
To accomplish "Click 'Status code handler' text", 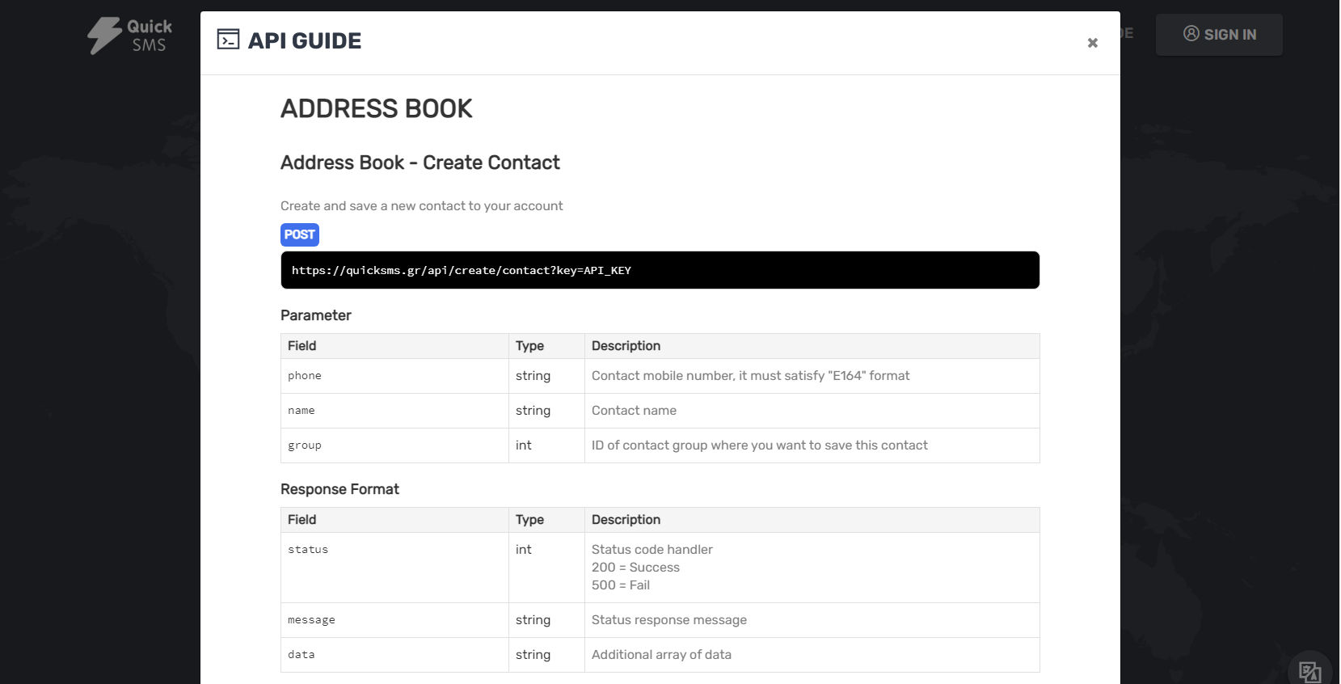I will [x=652, y=550].
